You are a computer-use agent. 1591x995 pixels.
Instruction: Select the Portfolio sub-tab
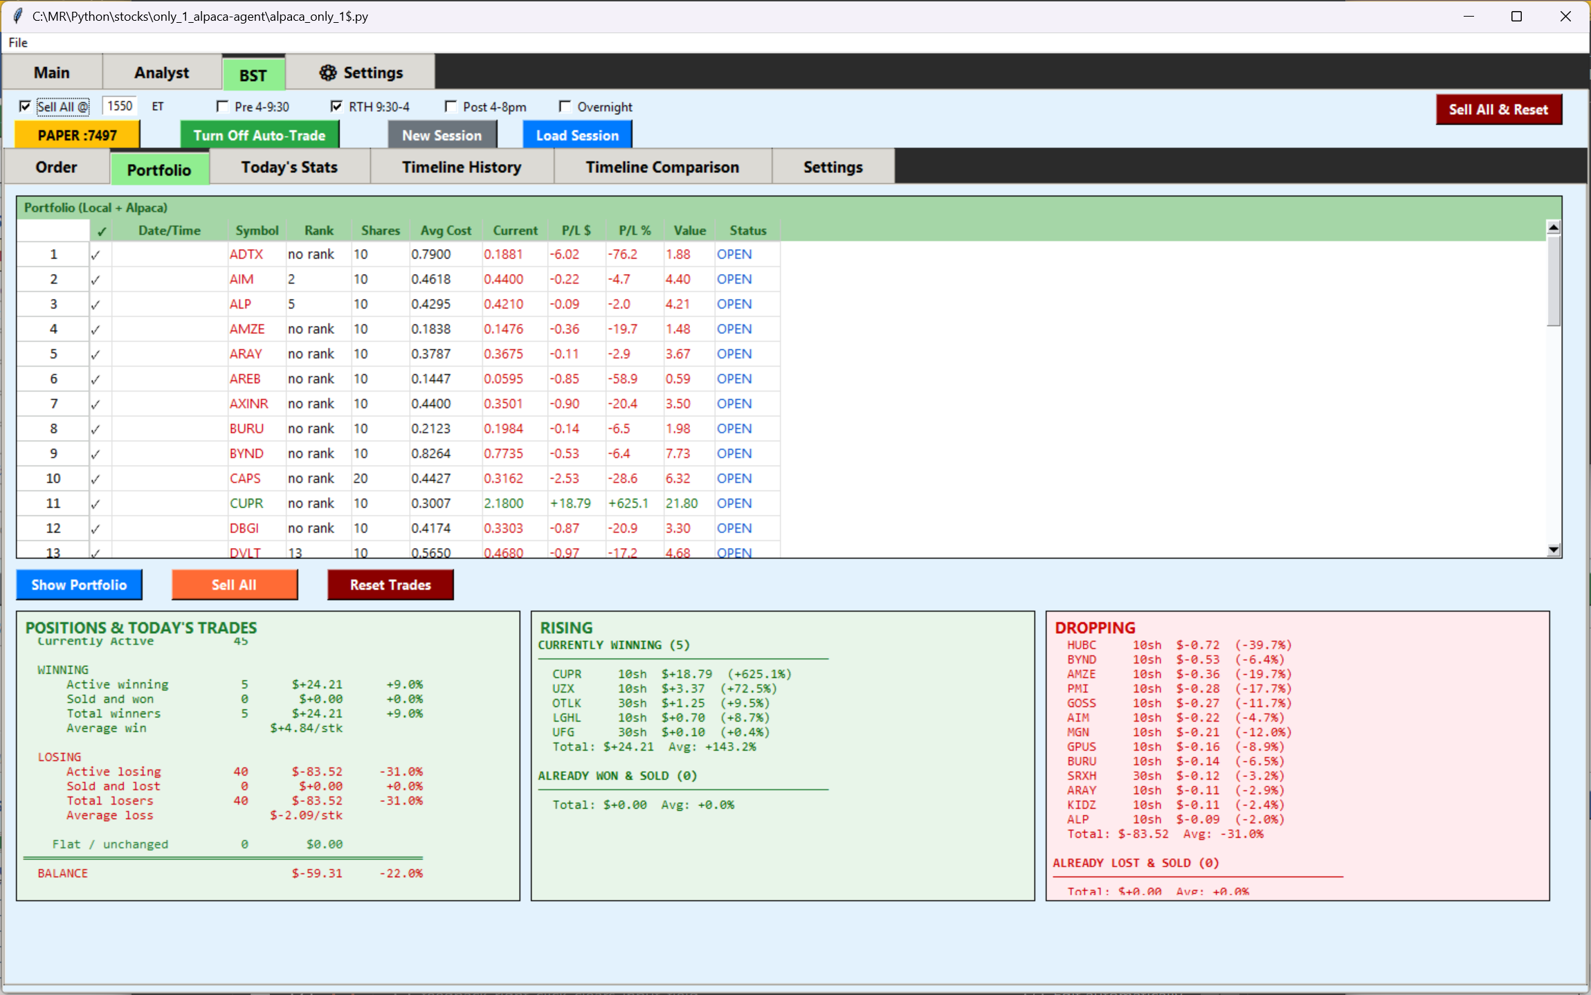pos(159,170)
